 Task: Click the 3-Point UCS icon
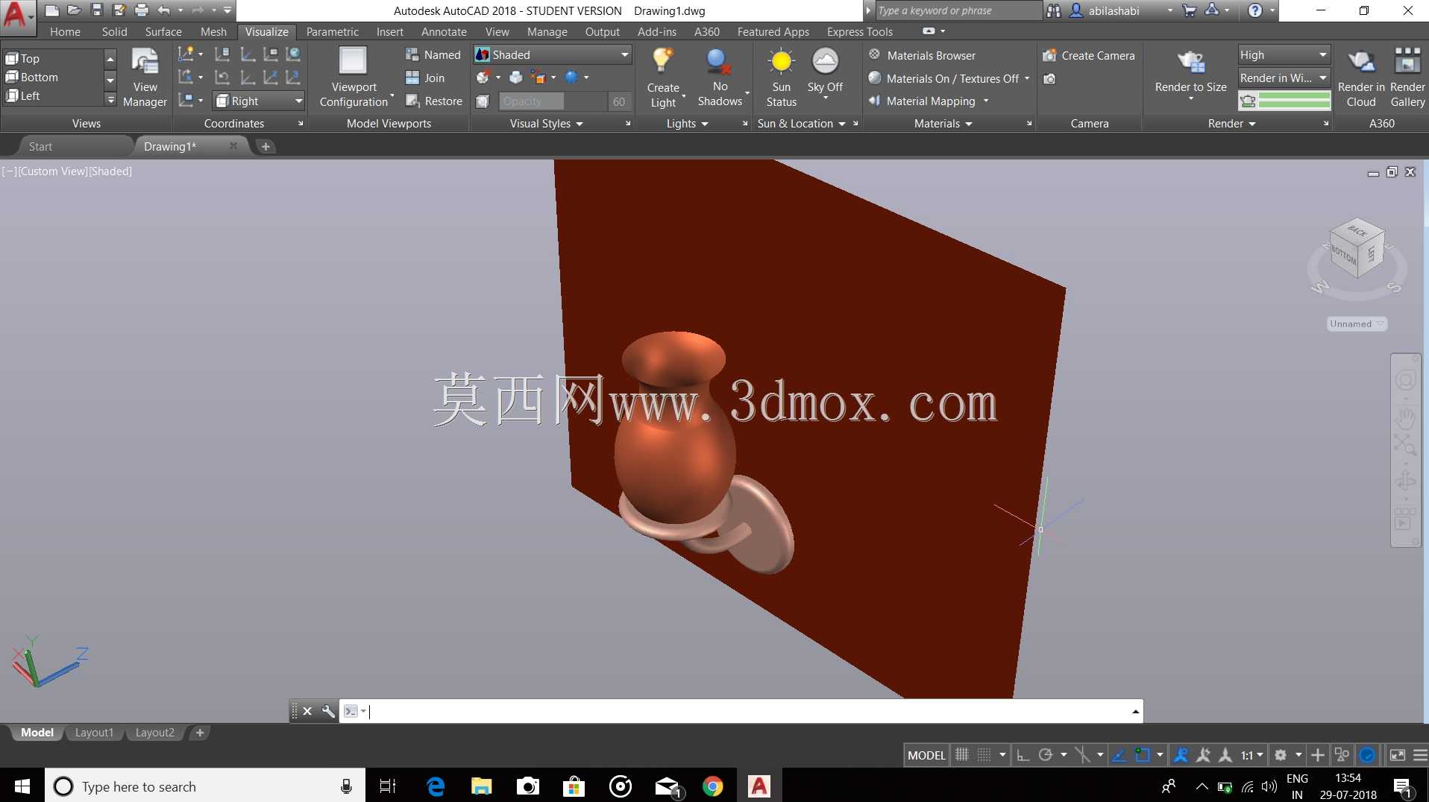[293, 78]
